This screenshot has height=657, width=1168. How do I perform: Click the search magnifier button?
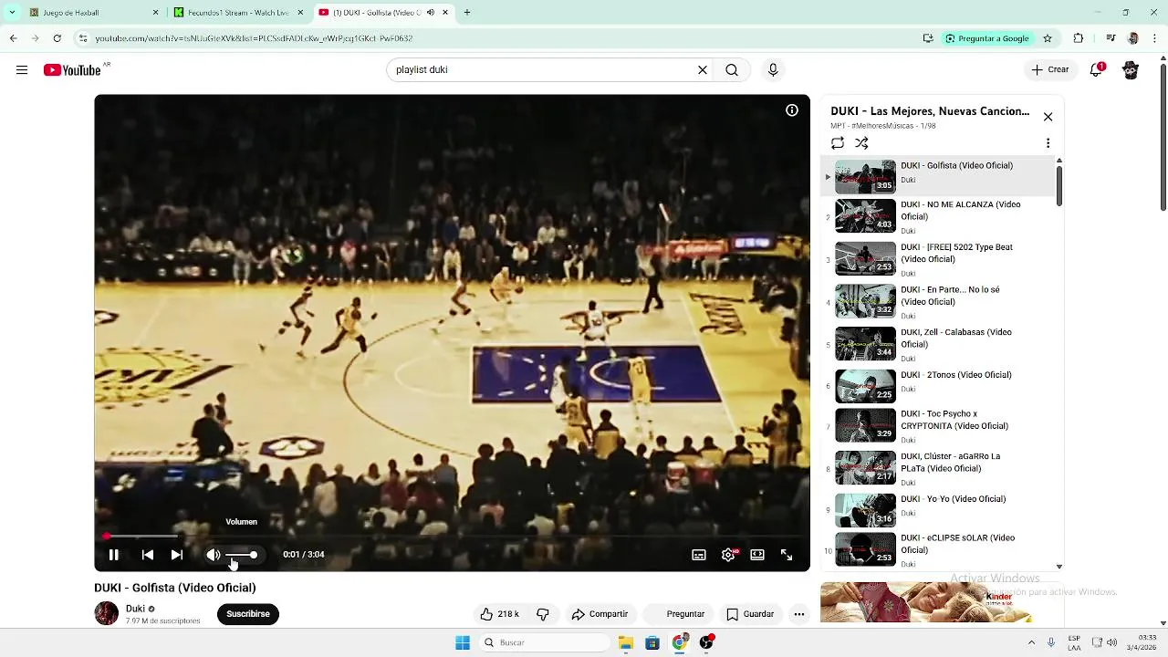click(x=732, y=70)
